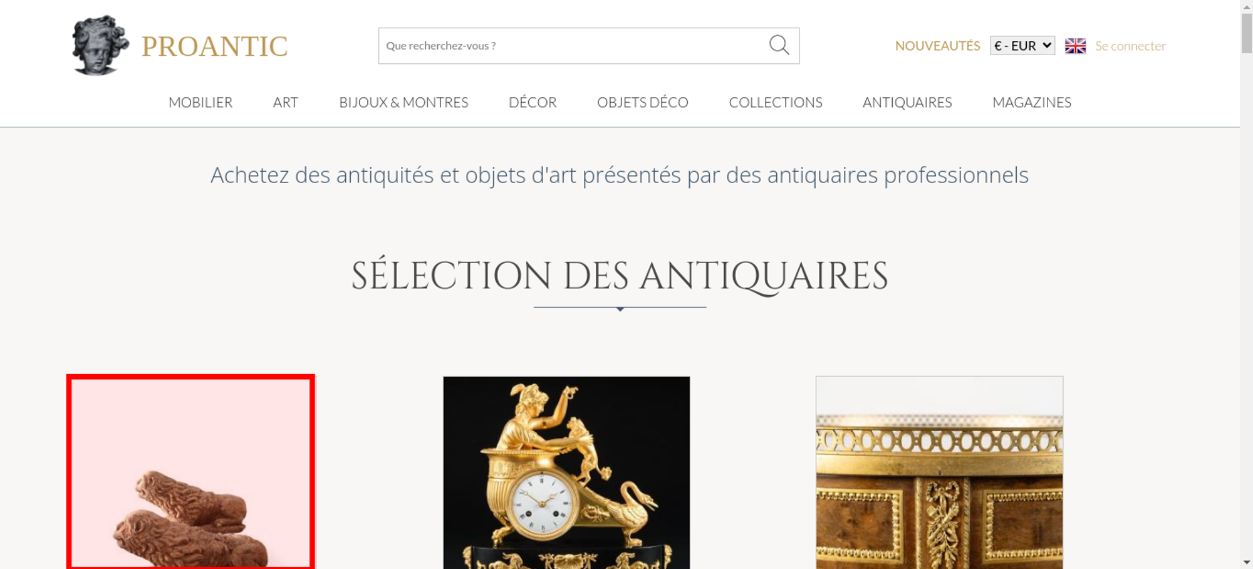Switch language via the UK flag icon
1253x569 pixels.
(x=1075, y=46)
